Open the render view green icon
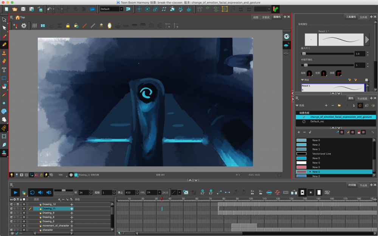Image resolution: width=378 pixels, height=236 pixels. click(x=275, y=9)
